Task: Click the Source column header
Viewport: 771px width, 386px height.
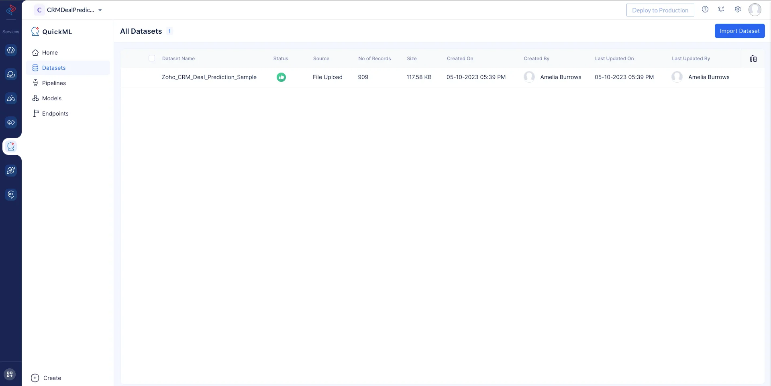Action: 321,59
